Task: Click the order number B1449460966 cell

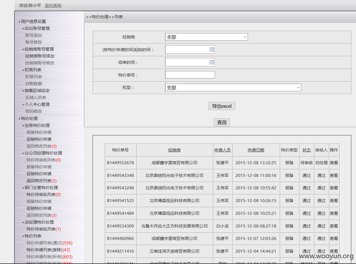Action: tap(121, 239)
